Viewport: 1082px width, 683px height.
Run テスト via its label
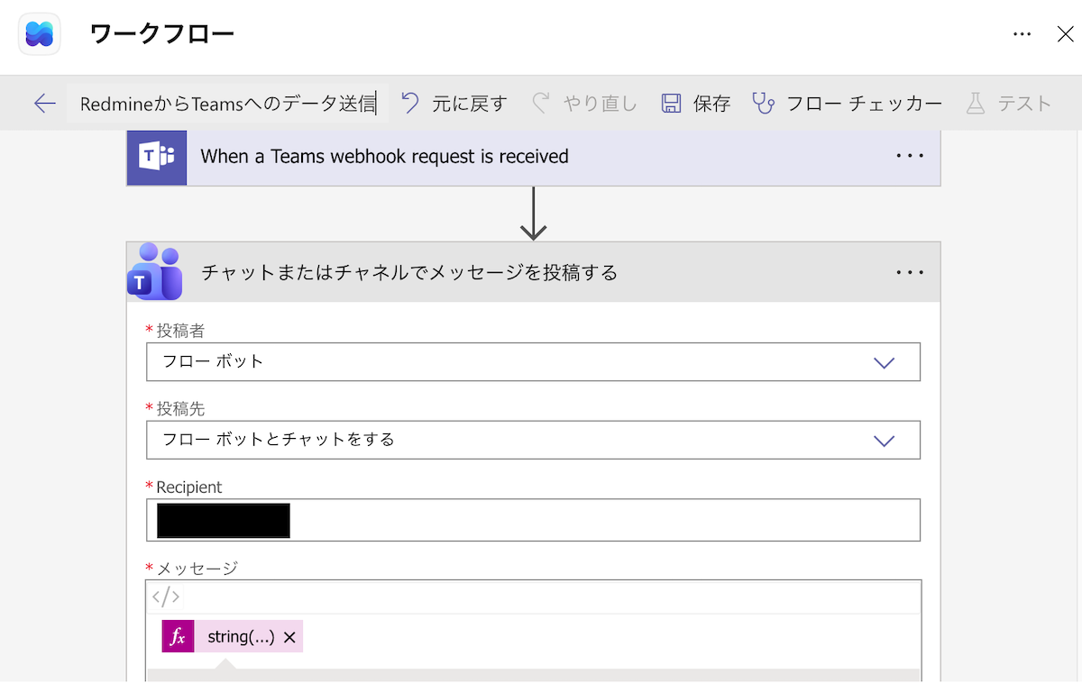click(1024, 104)
